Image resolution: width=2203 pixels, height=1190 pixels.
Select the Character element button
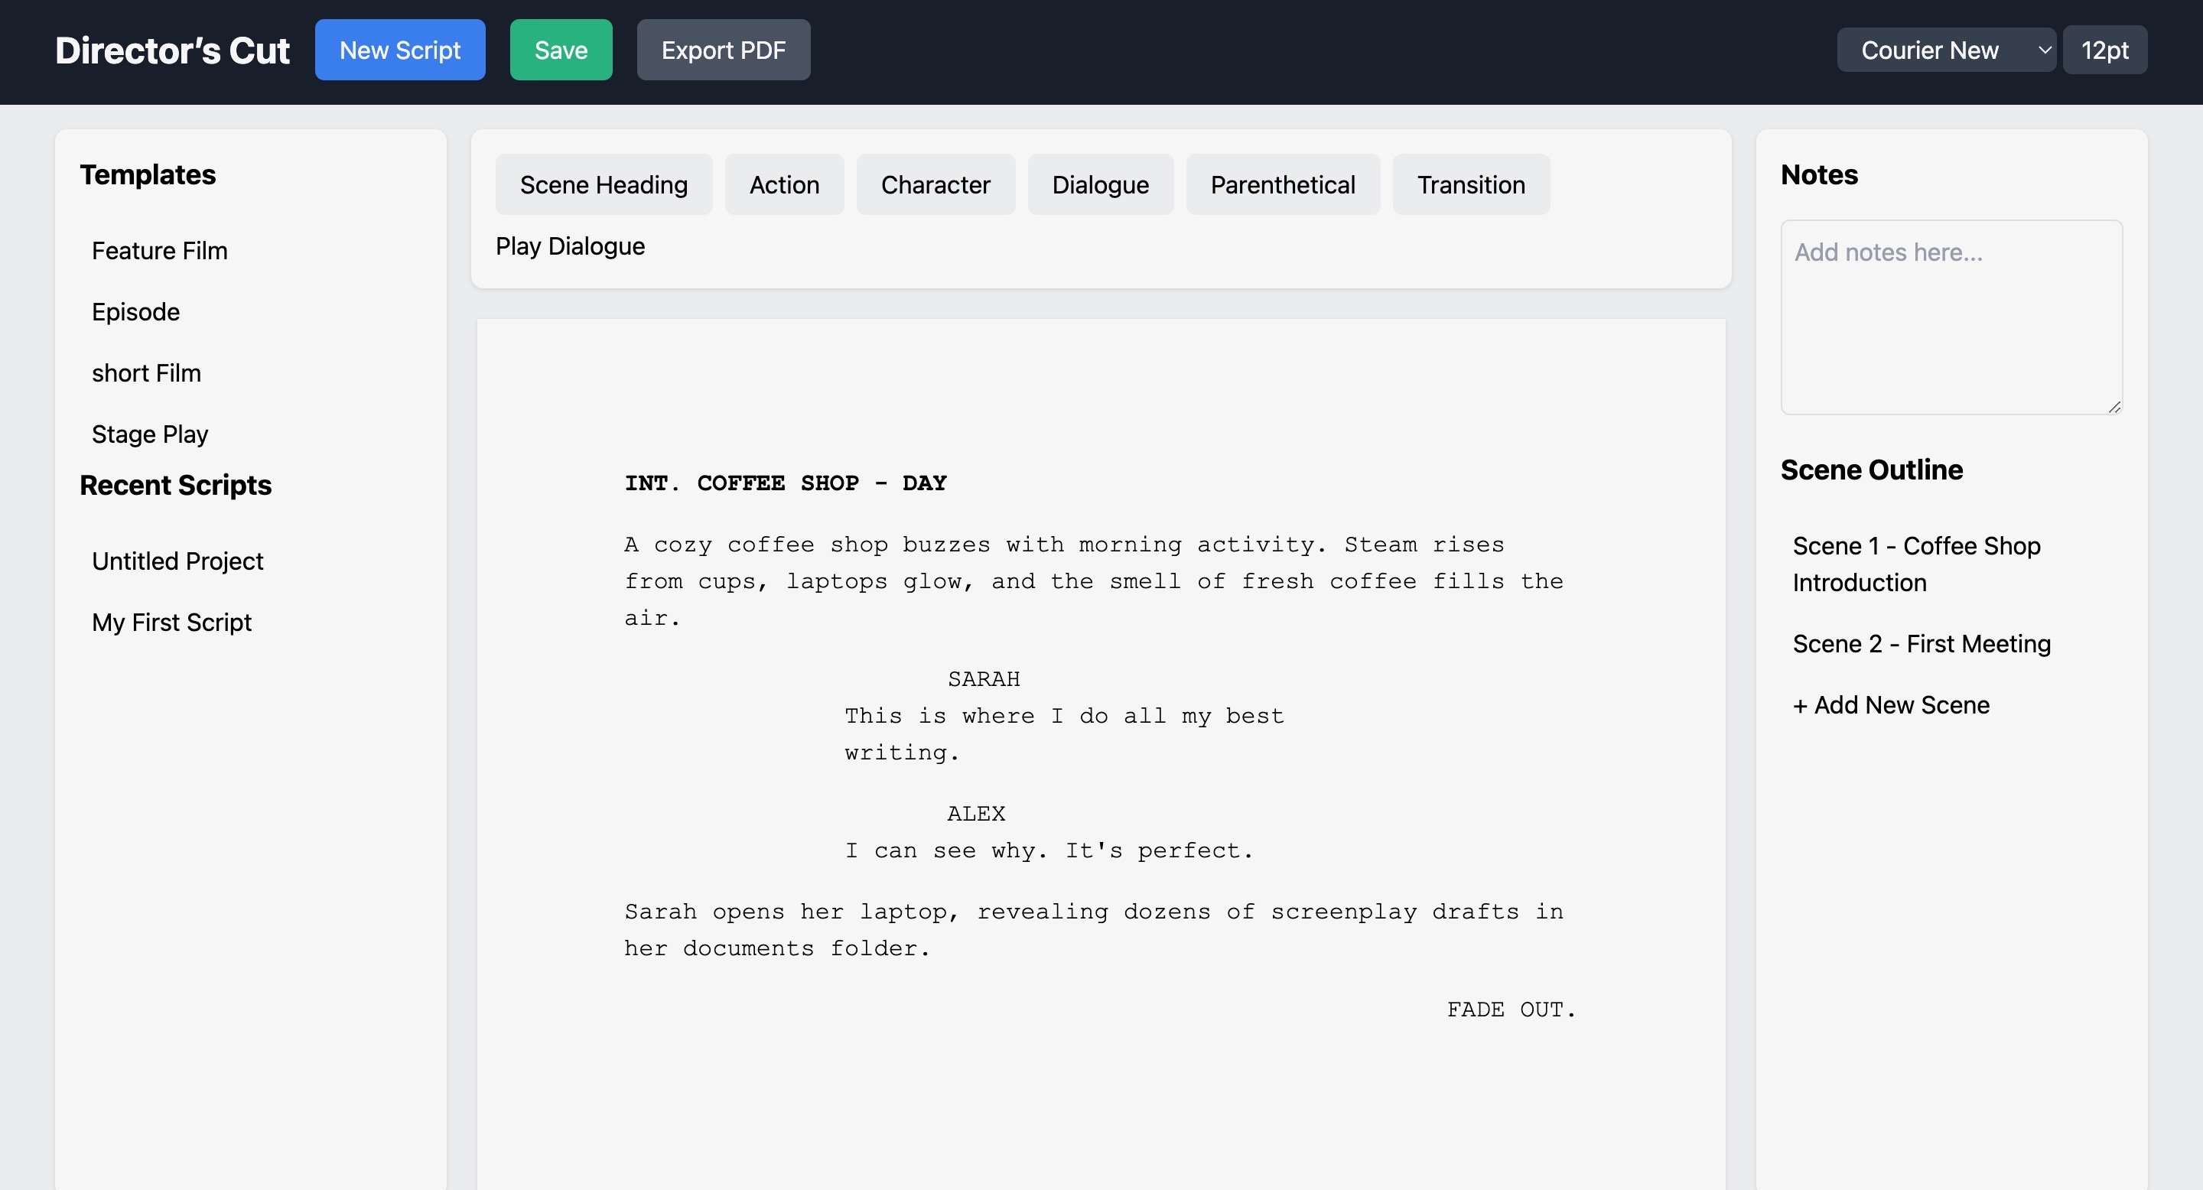coord(935,184)
